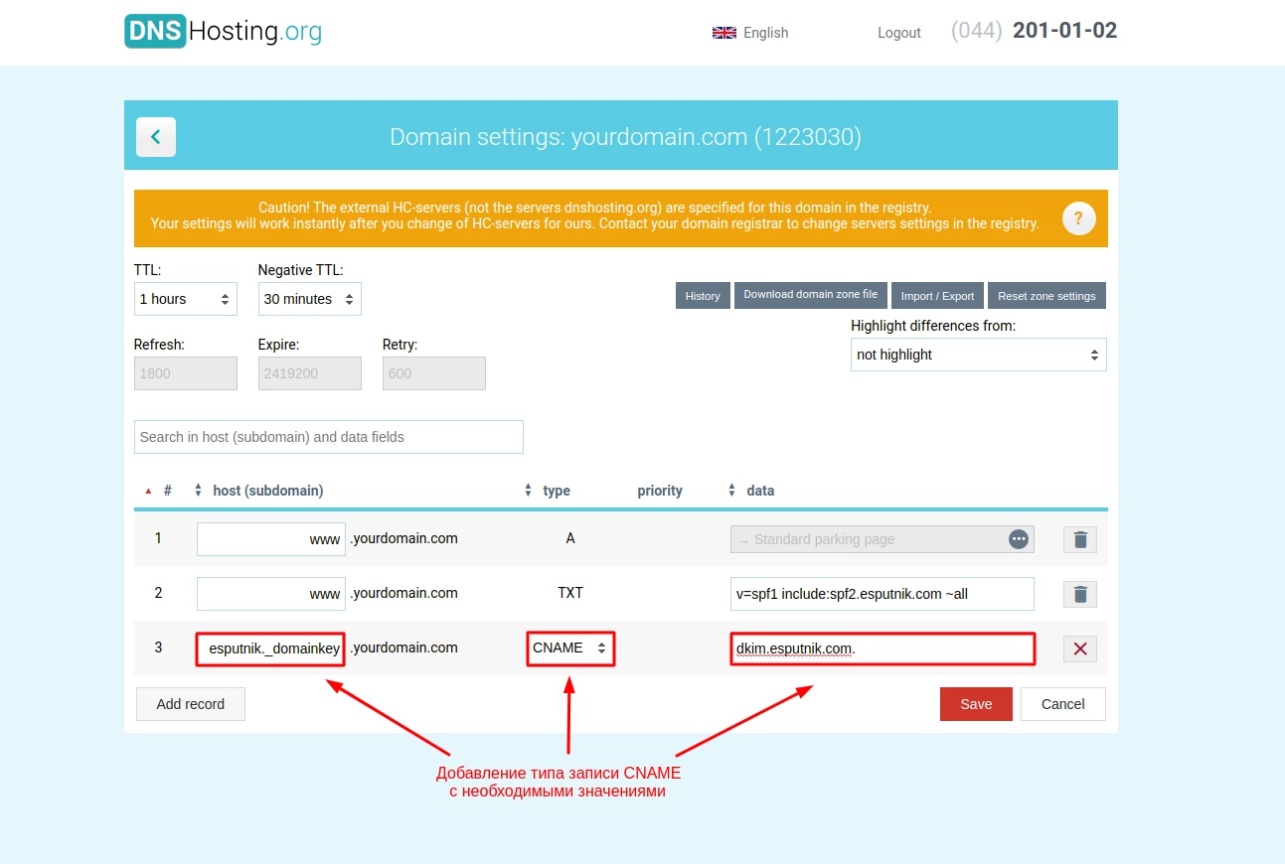The height and width of the screenshot is (864, 1285).
Task: Click the Add record button
Action: point(191,704)
